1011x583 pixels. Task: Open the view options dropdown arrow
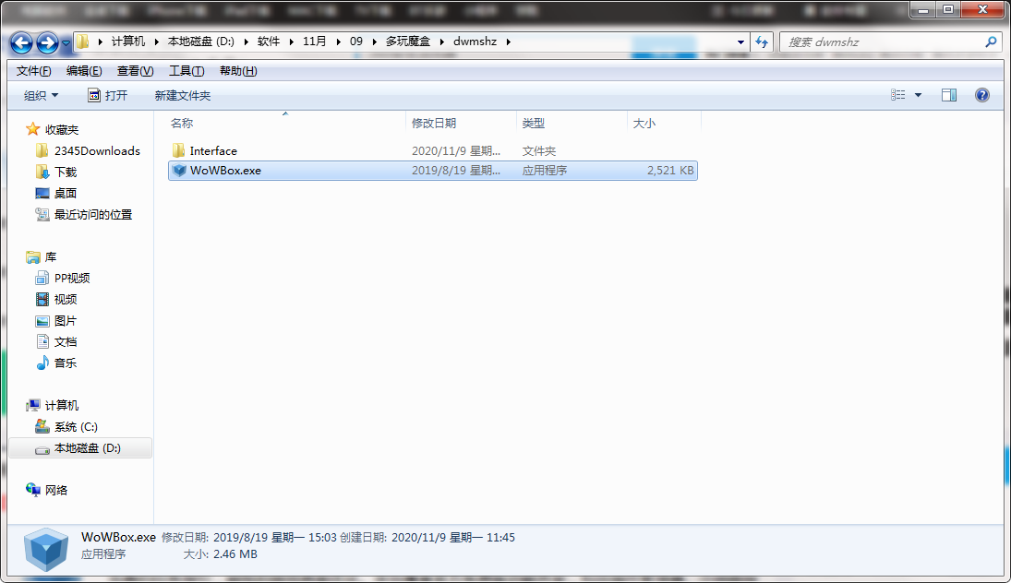click(918, 95)
